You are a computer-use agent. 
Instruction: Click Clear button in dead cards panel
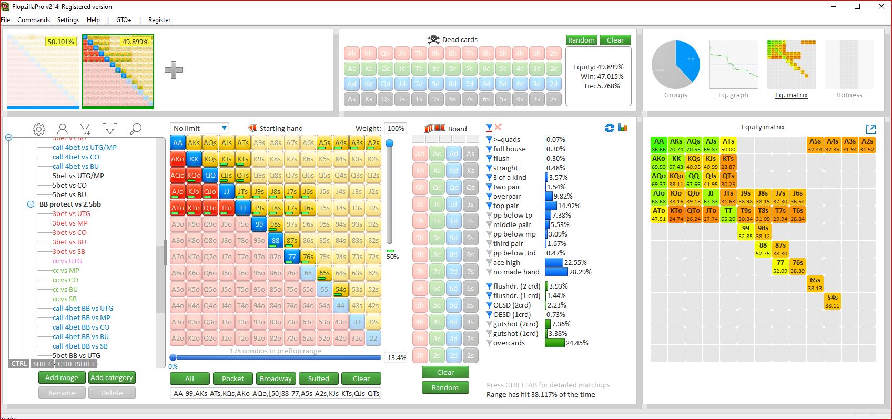click(615, 40)
